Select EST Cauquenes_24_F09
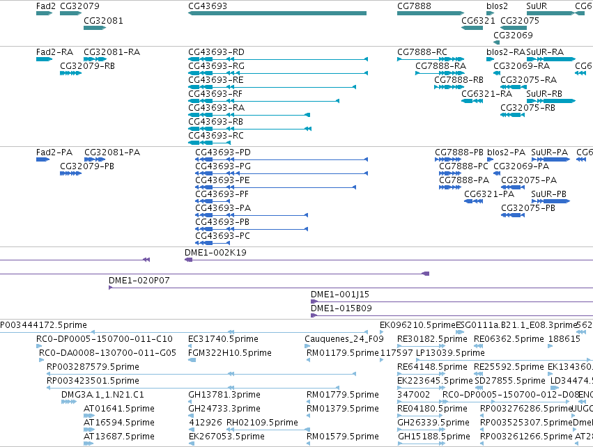 tap(307, 346)
